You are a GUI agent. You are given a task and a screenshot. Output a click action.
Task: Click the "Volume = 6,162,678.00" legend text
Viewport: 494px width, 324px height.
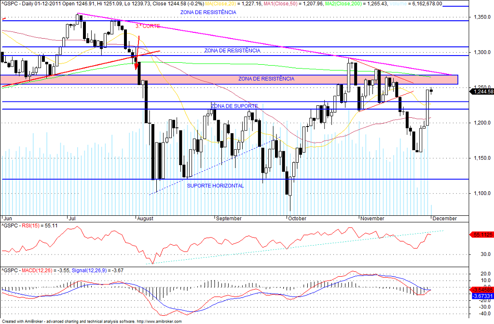pyautogui.click(x=415, y=4)
